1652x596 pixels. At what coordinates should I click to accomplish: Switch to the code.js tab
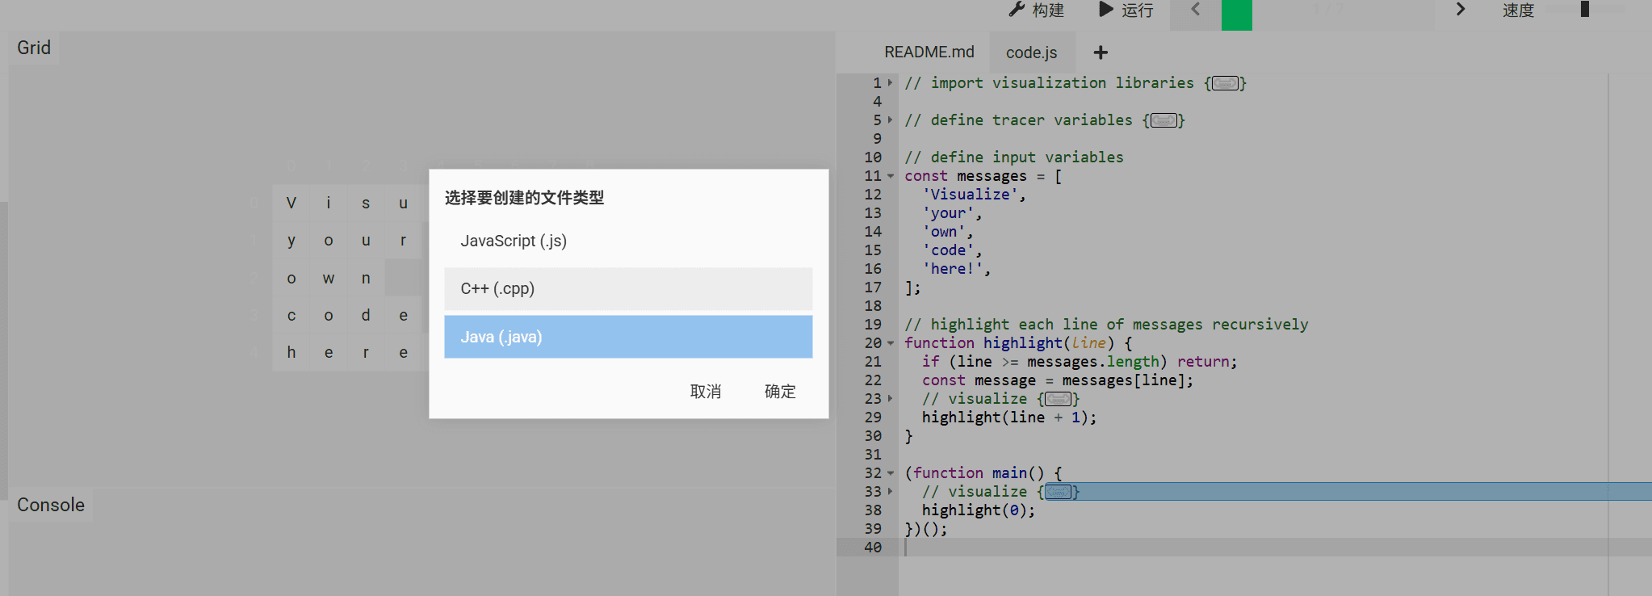click(1031, 52)
